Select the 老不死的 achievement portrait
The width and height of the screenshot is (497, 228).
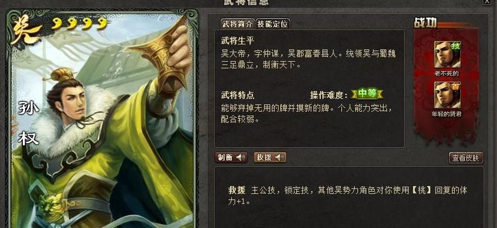[447, 55]
